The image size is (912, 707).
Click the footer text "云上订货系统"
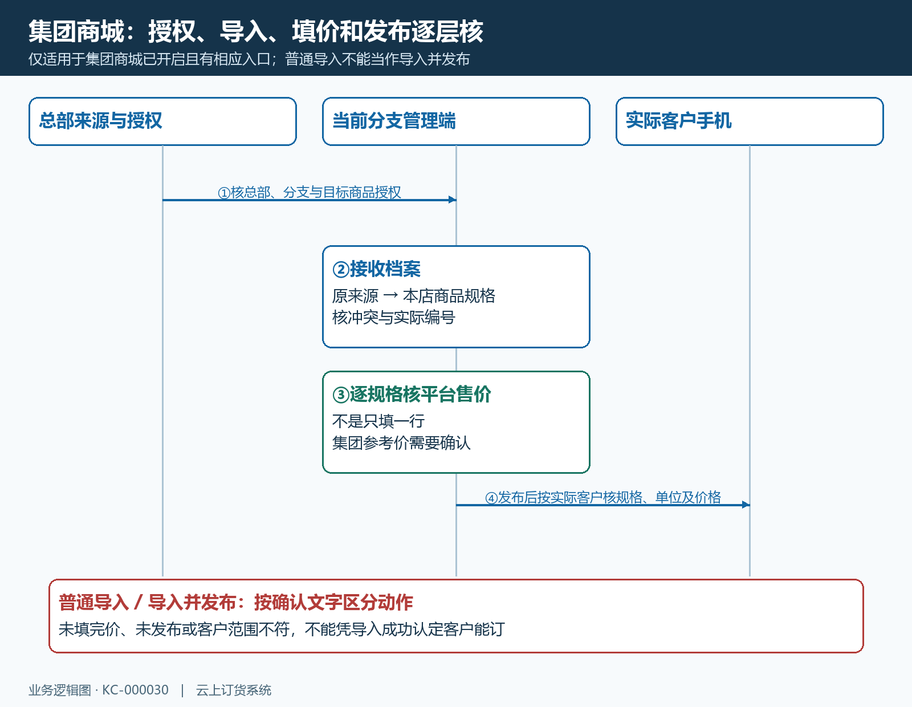pyautogui.click(x=234, y=690)
